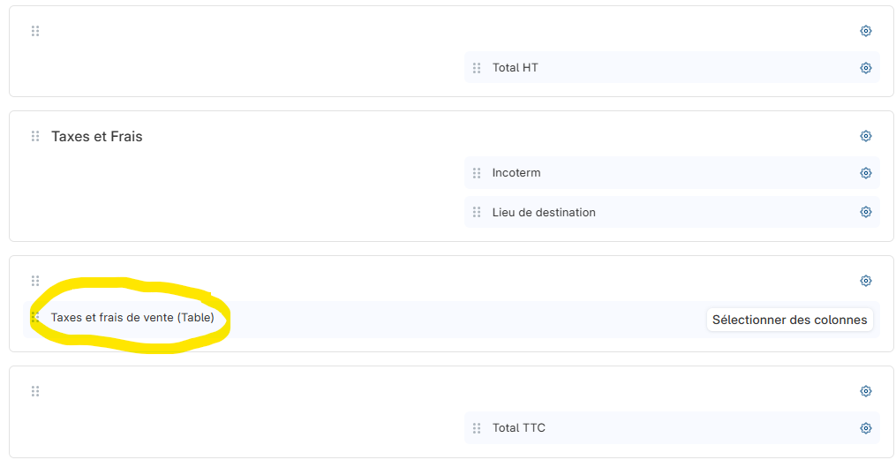Select the Incoterm field label

(516, 173)
